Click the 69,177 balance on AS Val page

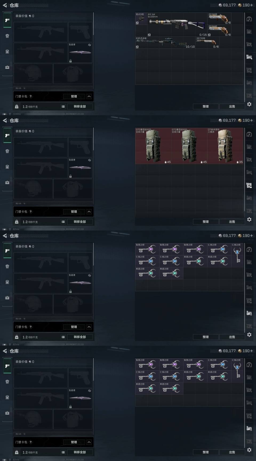[x=227, y=5]
